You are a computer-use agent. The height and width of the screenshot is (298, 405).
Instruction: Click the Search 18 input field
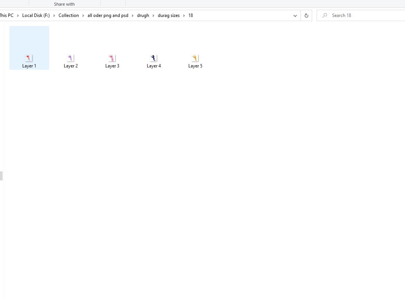pyautogui.click(x=361, y=15)
